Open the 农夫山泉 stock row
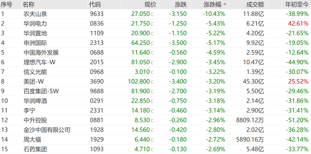311x154 pixels. [x=155, y=14]
